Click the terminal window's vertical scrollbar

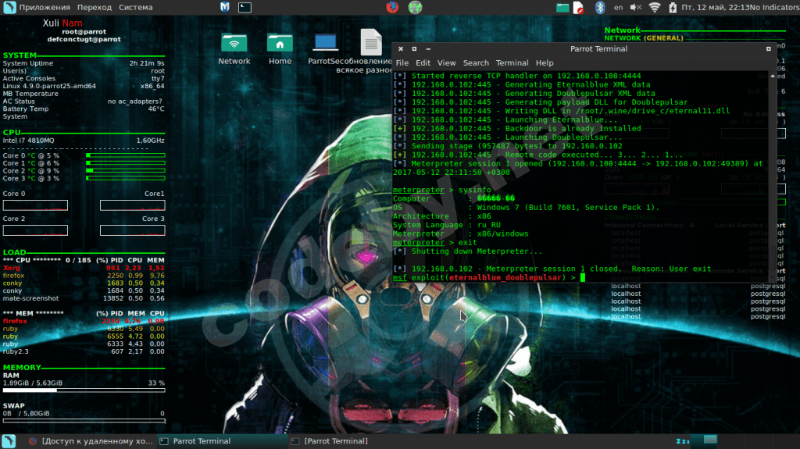click(773, 176)
